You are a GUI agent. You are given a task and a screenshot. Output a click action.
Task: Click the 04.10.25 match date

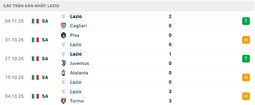pos(14,96)
